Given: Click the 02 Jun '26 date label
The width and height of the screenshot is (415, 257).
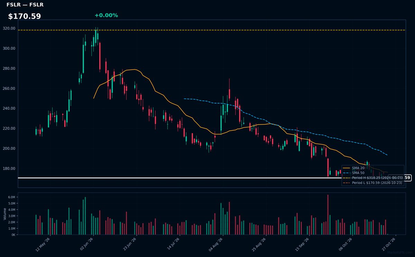Looking at the screenshot, I should tap(86, 244).
